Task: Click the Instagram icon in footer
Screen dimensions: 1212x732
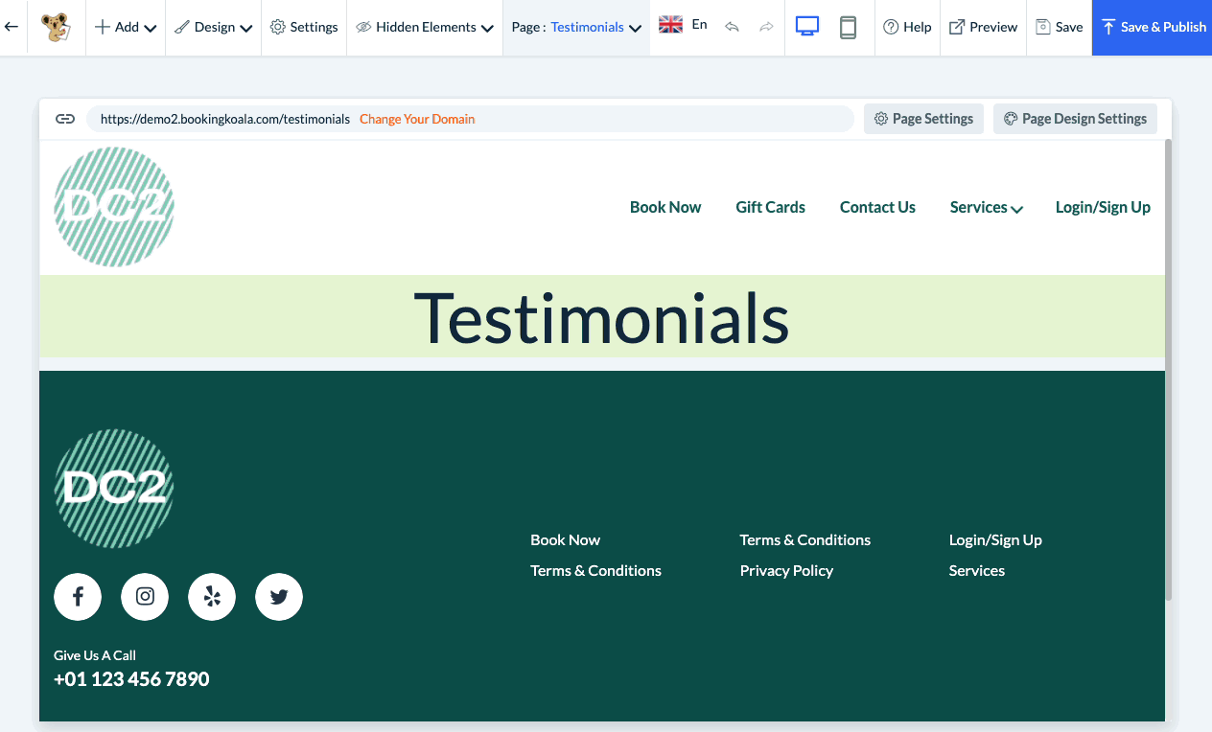Action: click(x=145, y=597)
